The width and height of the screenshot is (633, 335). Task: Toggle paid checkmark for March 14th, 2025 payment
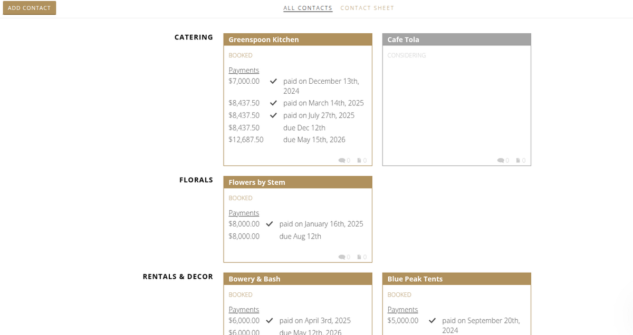pyautogui.click(x=273, y=103)
